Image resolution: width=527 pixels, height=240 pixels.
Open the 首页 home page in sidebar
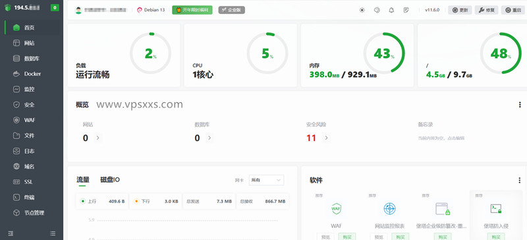coord(32,28)
